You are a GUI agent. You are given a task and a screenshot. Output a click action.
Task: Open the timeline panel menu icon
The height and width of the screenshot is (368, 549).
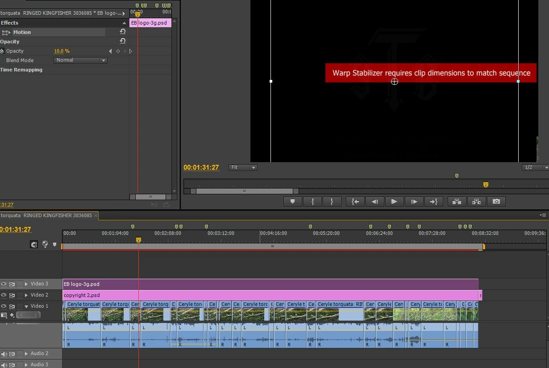coord(543,215)
